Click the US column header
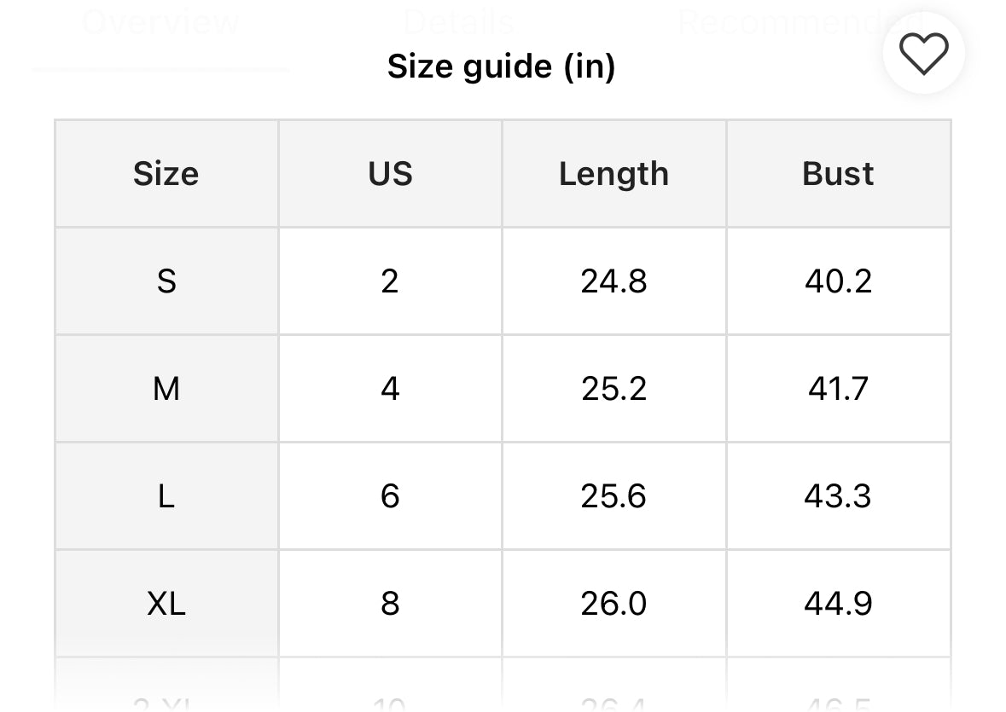The height and width of the screenshot is (712, 1006). (390, 174)
